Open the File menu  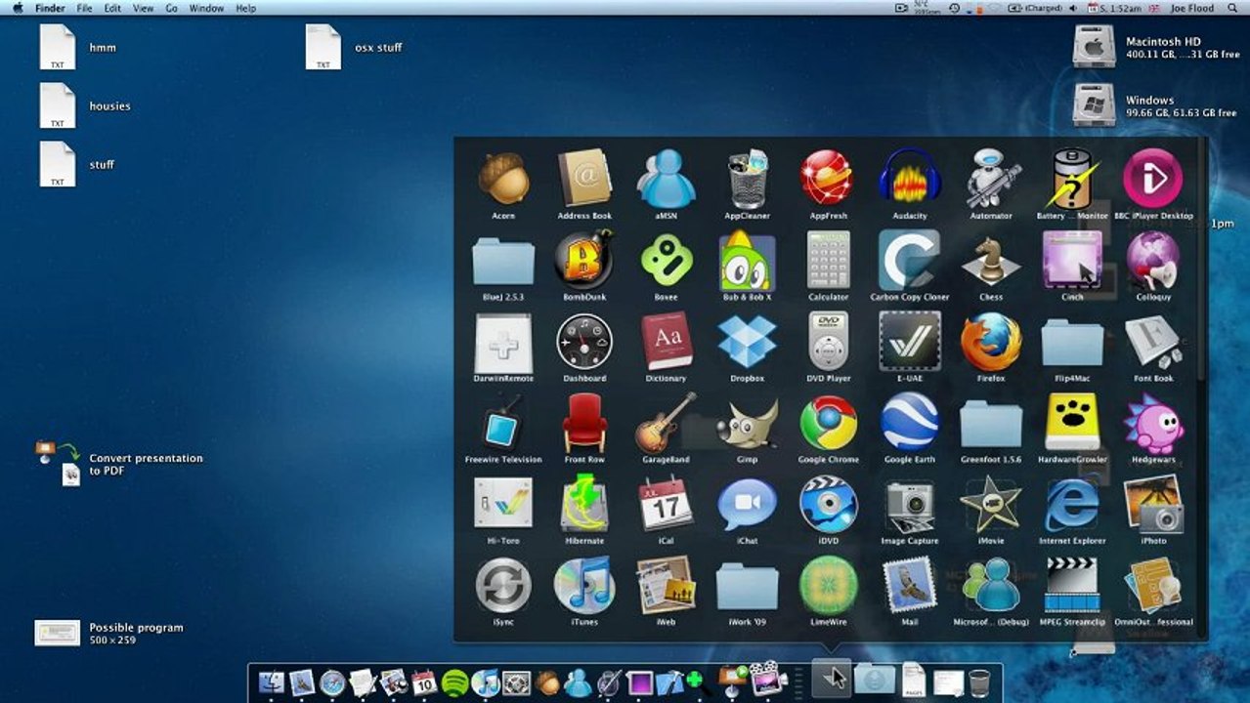click(x=84, y=8)
